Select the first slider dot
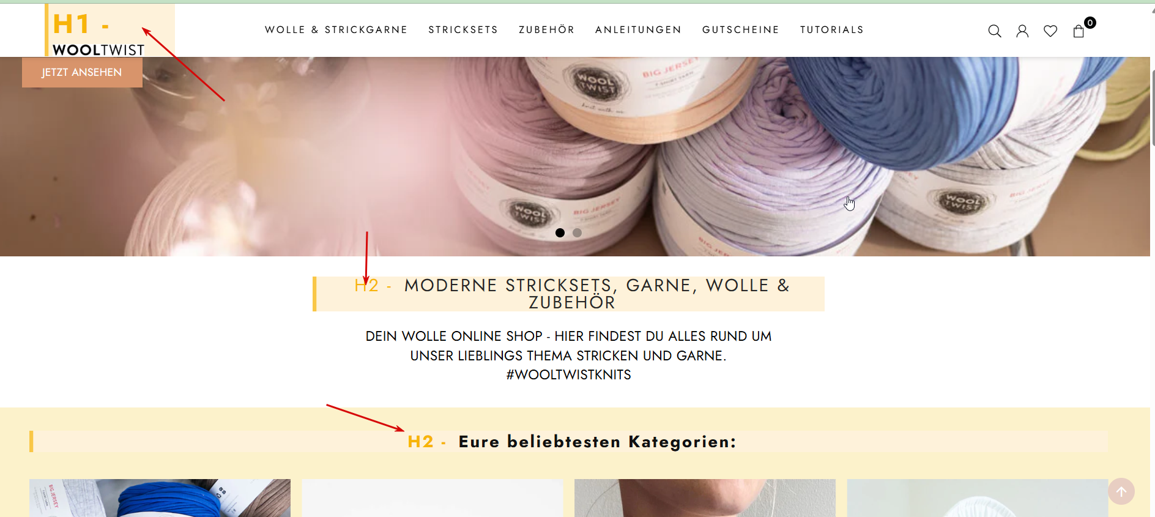1155x517 pixels. click(x=560, y=232)
